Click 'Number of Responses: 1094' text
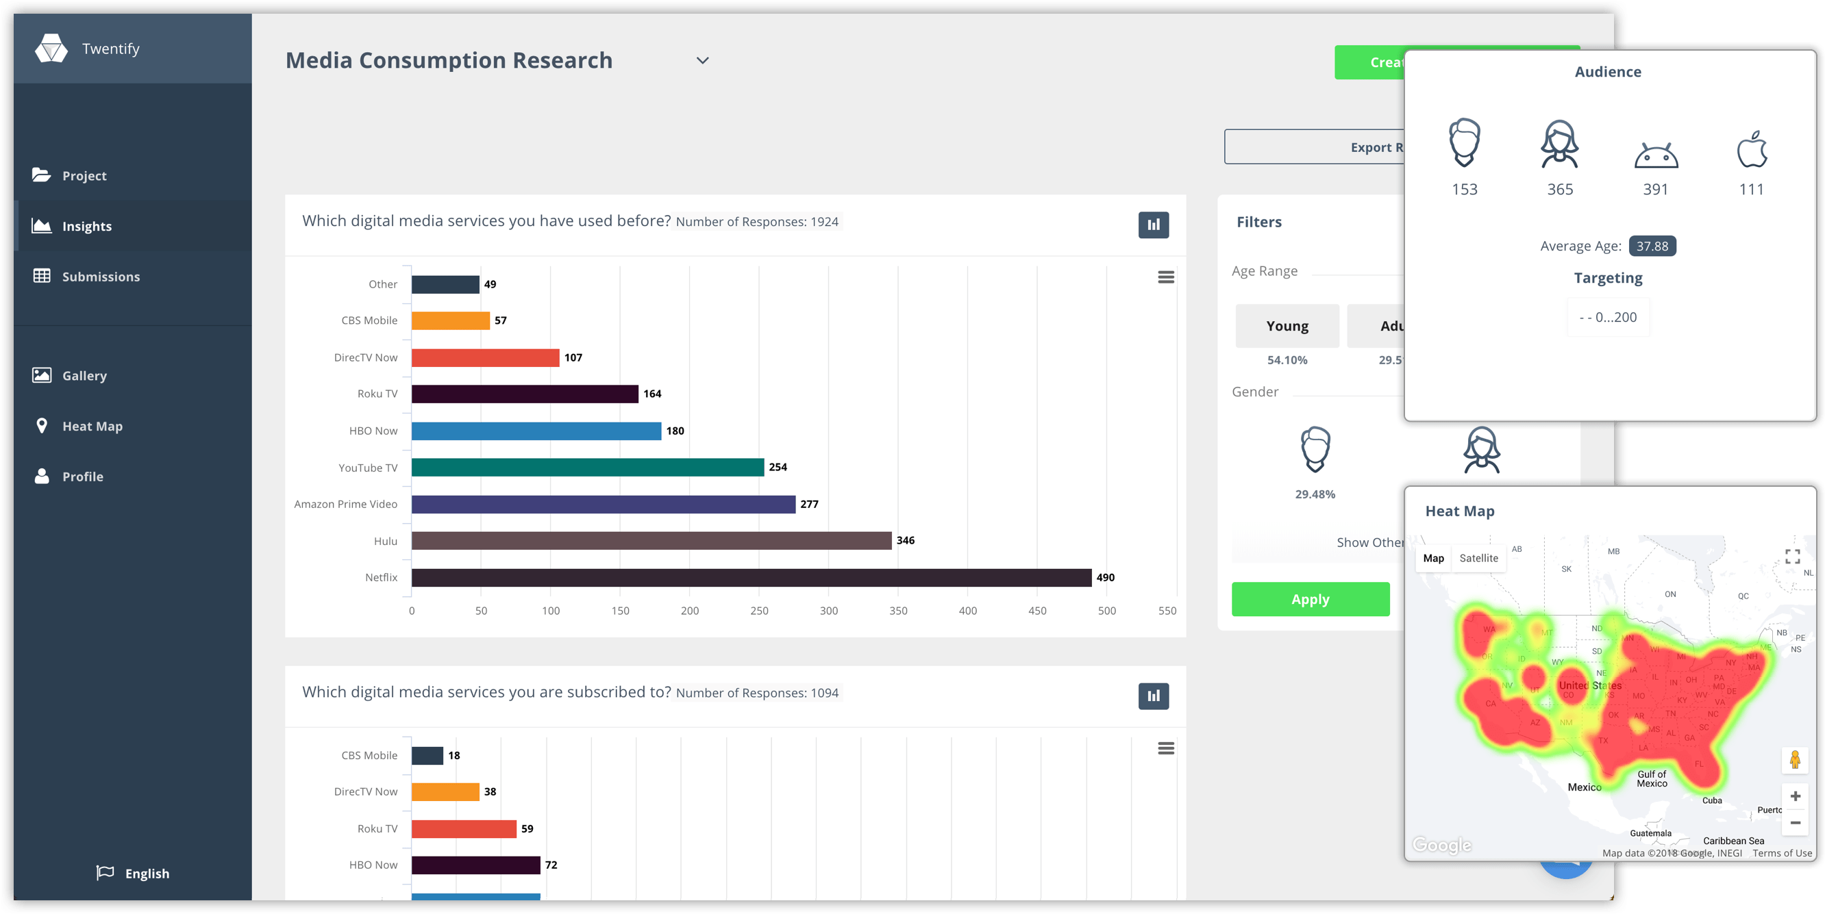 (756, 692)
